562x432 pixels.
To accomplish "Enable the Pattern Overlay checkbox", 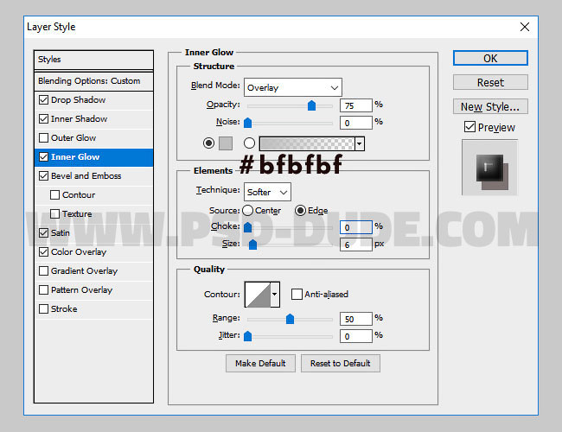I will (43, 289).
